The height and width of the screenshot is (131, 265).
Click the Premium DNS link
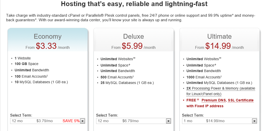pos(214,100)
